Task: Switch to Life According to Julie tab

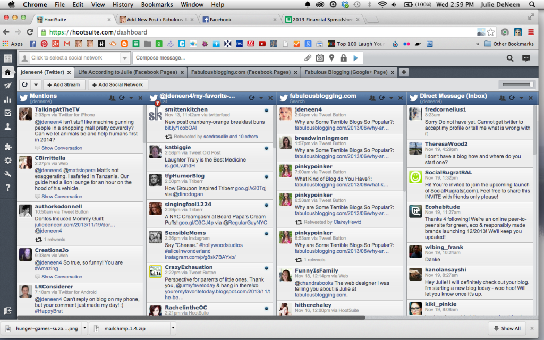Action: (131, 72)
